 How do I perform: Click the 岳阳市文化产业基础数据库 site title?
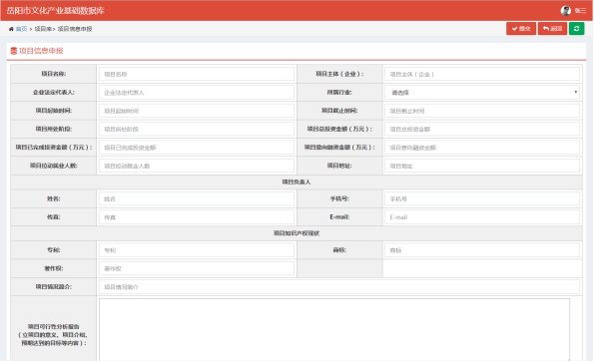[55, 11]
